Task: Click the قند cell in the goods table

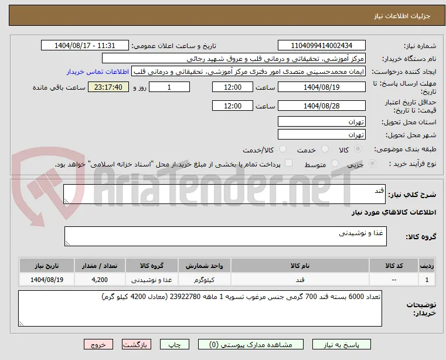Action: (300, 280)
